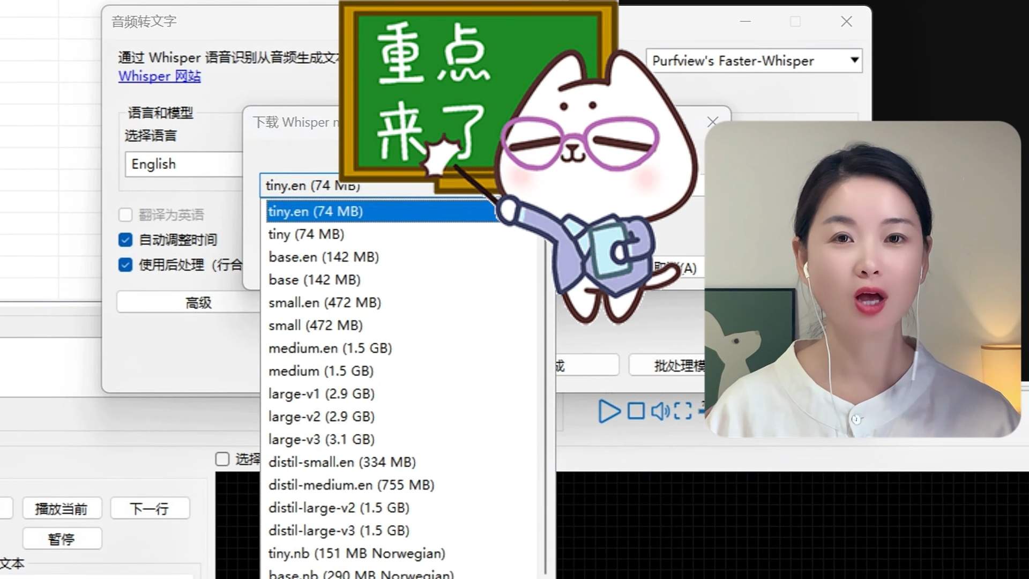
Task: Enable the translate to English checkbox
Action: [125, 215]
